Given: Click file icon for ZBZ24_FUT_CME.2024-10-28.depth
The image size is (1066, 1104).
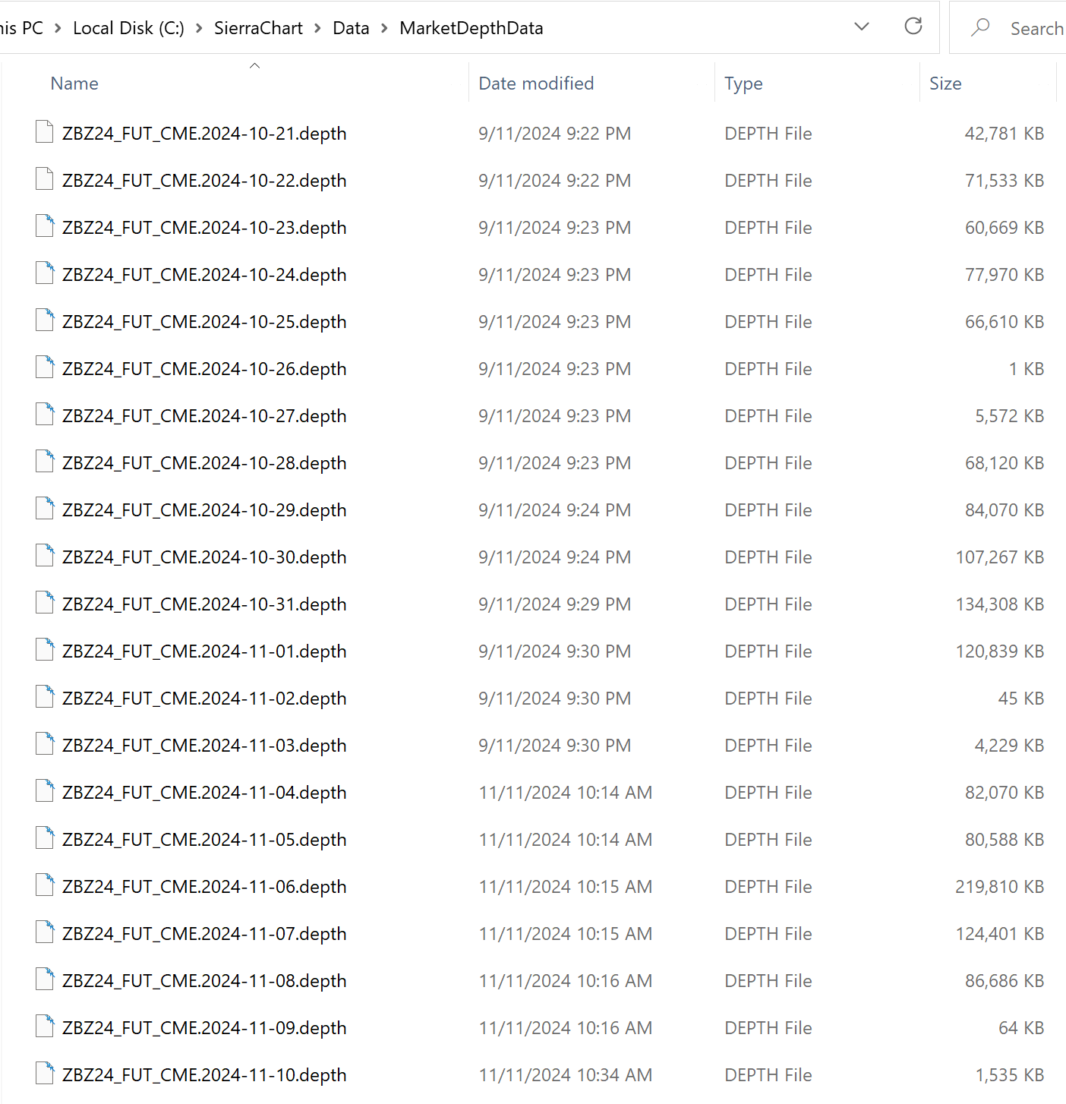Looking at the screenshot, I should click(x=45, y=462).
